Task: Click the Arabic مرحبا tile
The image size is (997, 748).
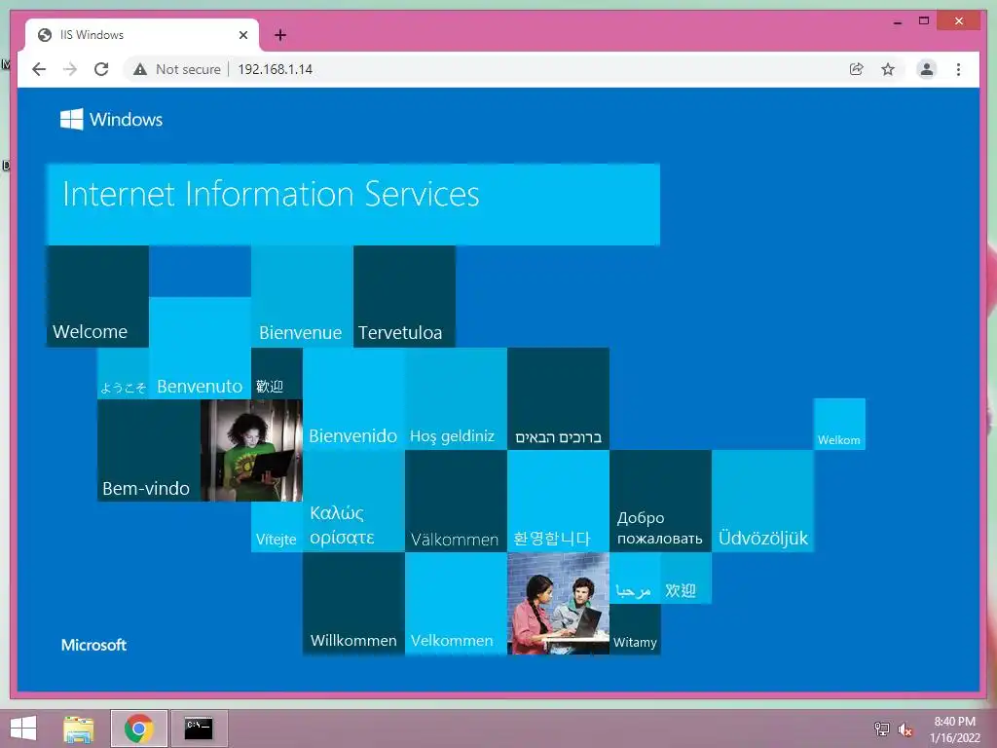Action: [x=635, y=579]
